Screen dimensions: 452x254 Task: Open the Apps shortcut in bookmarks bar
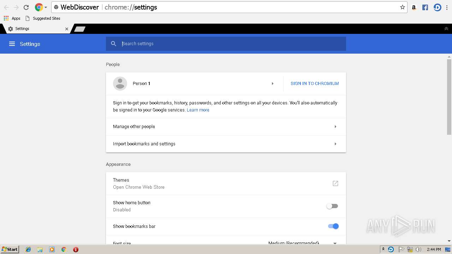(12, 18)
